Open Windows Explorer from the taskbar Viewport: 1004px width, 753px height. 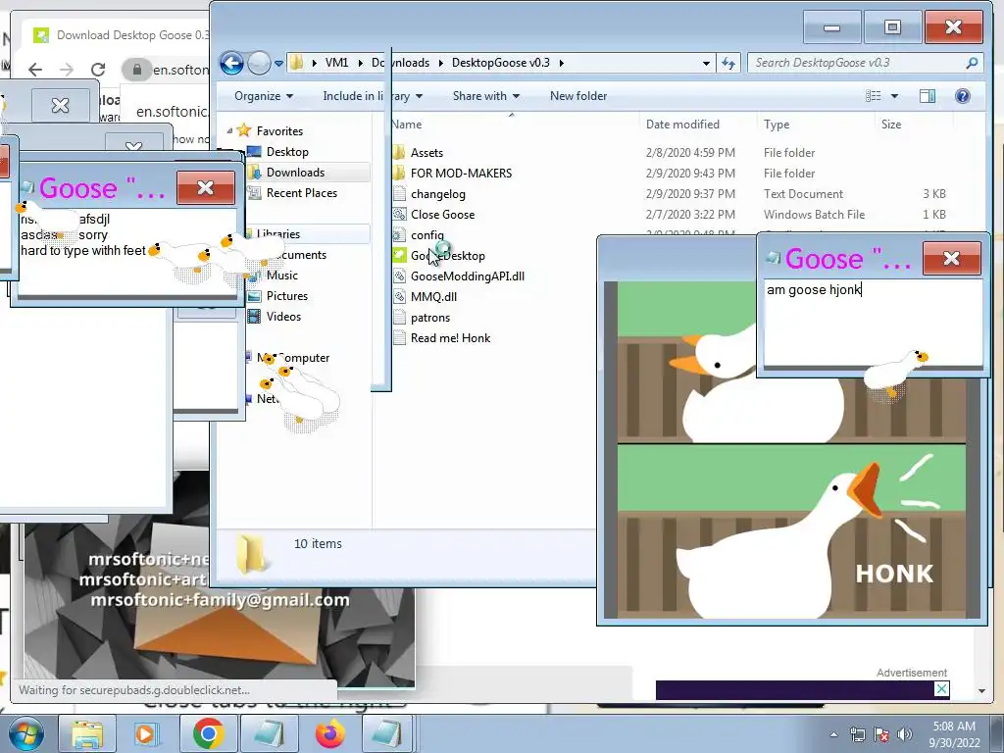pos(87,734)
